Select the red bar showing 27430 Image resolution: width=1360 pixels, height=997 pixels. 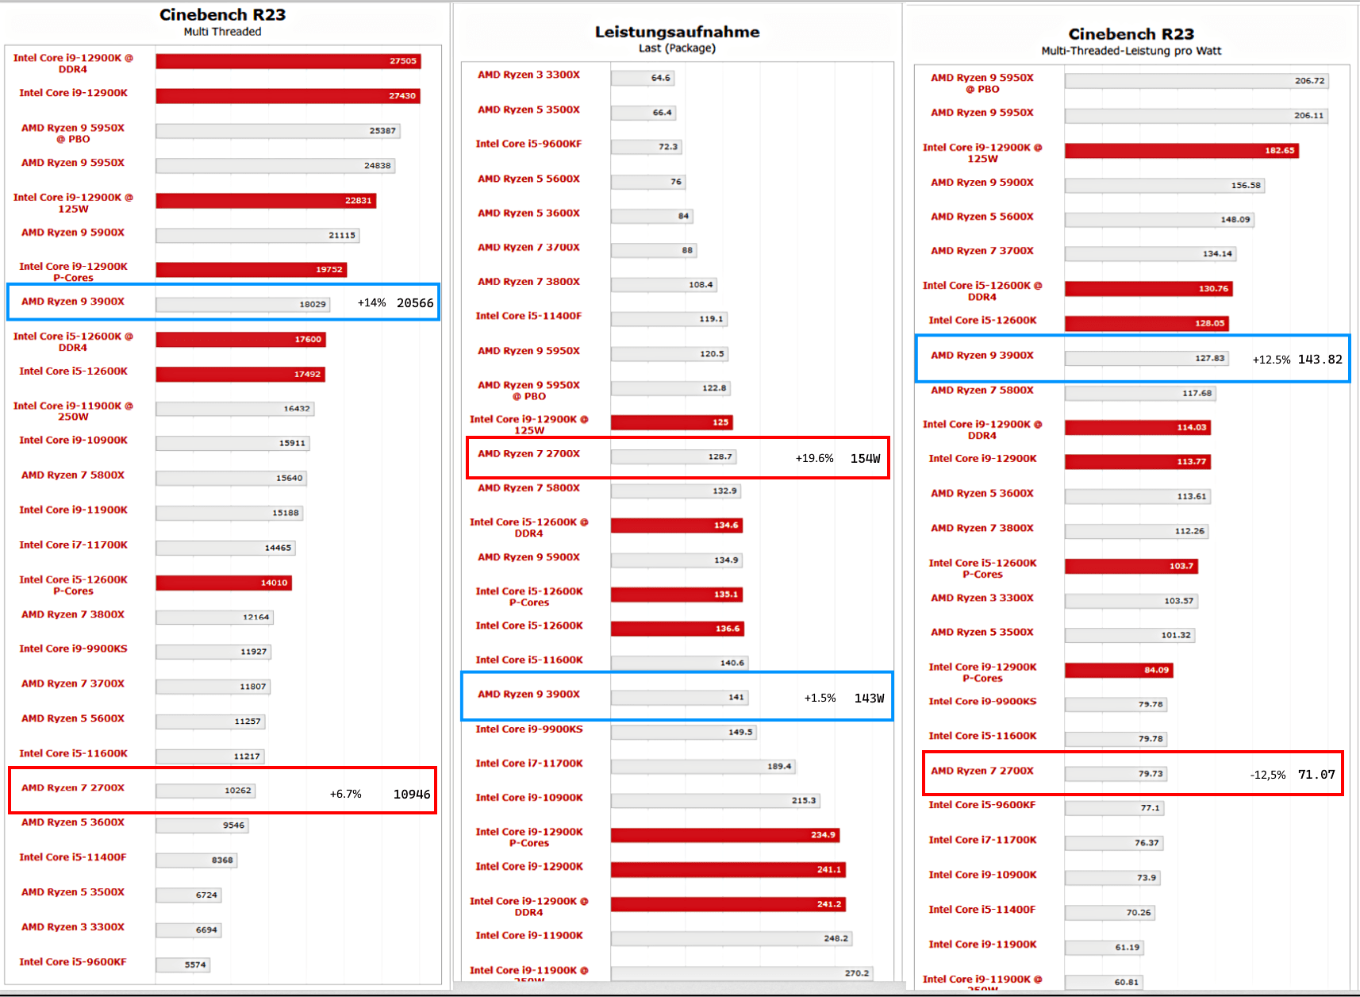pyautogui.click(x=288, y=96)
